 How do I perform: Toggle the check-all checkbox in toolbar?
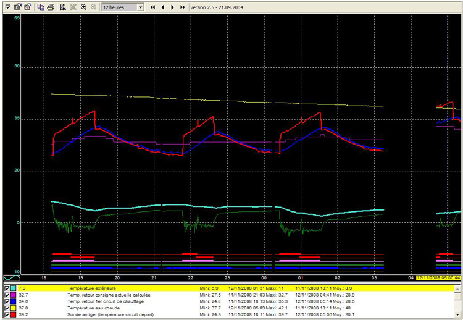tap(7, 7)
